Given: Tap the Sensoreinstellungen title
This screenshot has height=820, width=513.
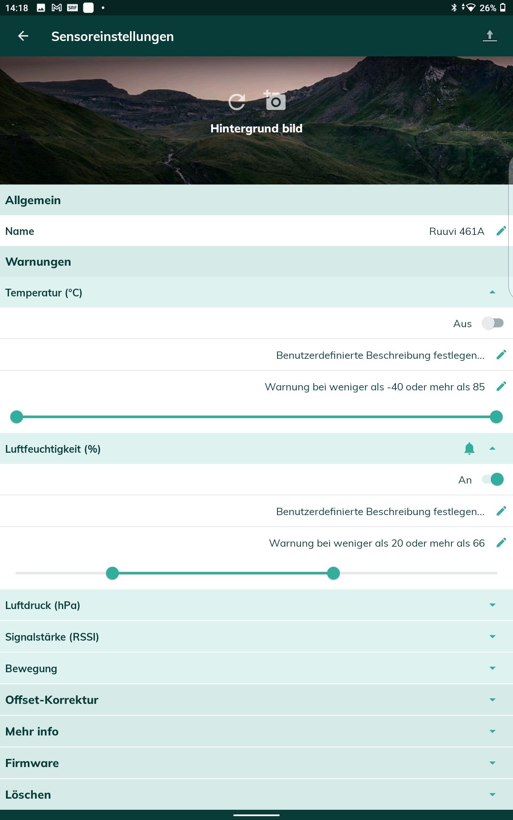Looking at the screenshot, I should tap(112, 36).
